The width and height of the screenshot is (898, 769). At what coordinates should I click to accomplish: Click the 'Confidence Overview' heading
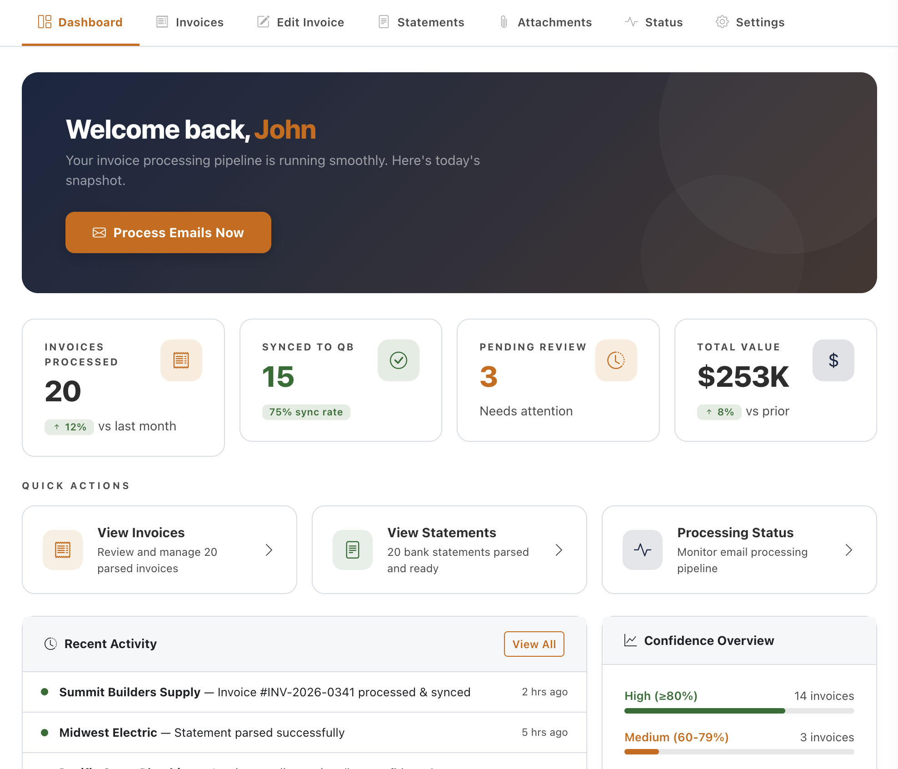click(709, 640)
